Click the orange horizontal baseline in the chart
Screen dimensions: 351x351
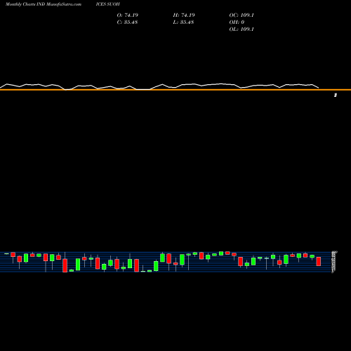point(175,90)
